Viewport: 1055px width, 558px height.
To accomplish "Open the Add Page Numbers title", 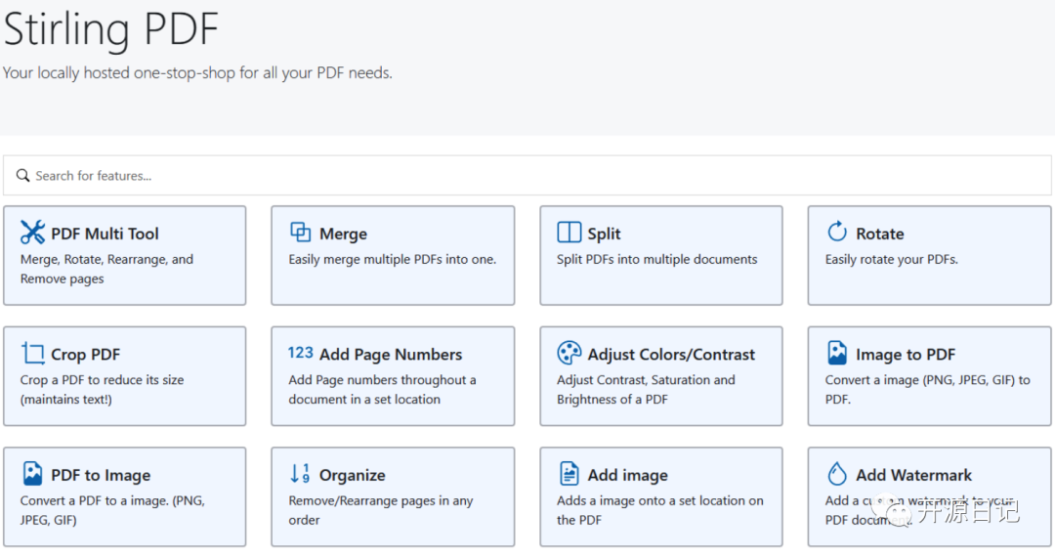I will click(x=390, y=354).
